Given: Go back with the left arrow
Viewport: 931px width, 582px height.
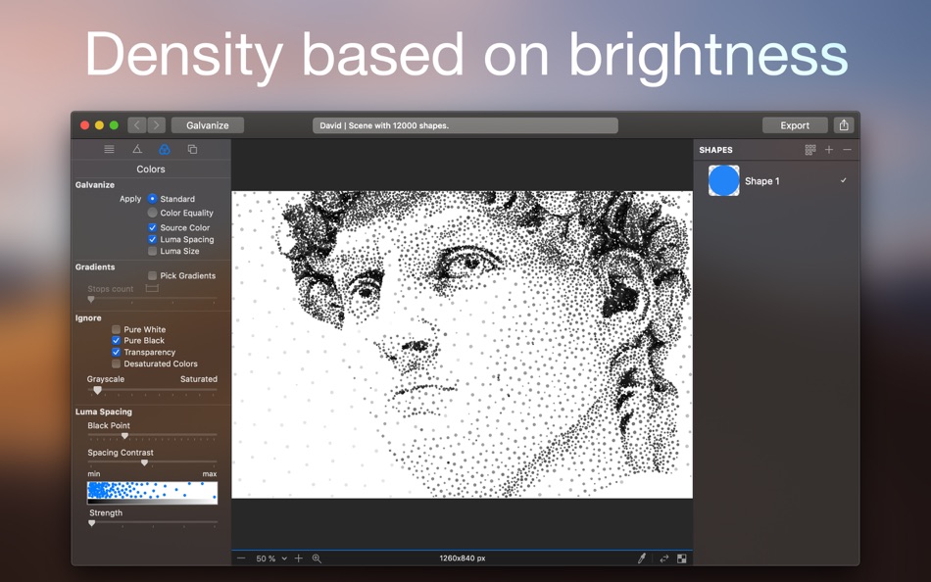Looking at the screenshot, I should [137, 125].
